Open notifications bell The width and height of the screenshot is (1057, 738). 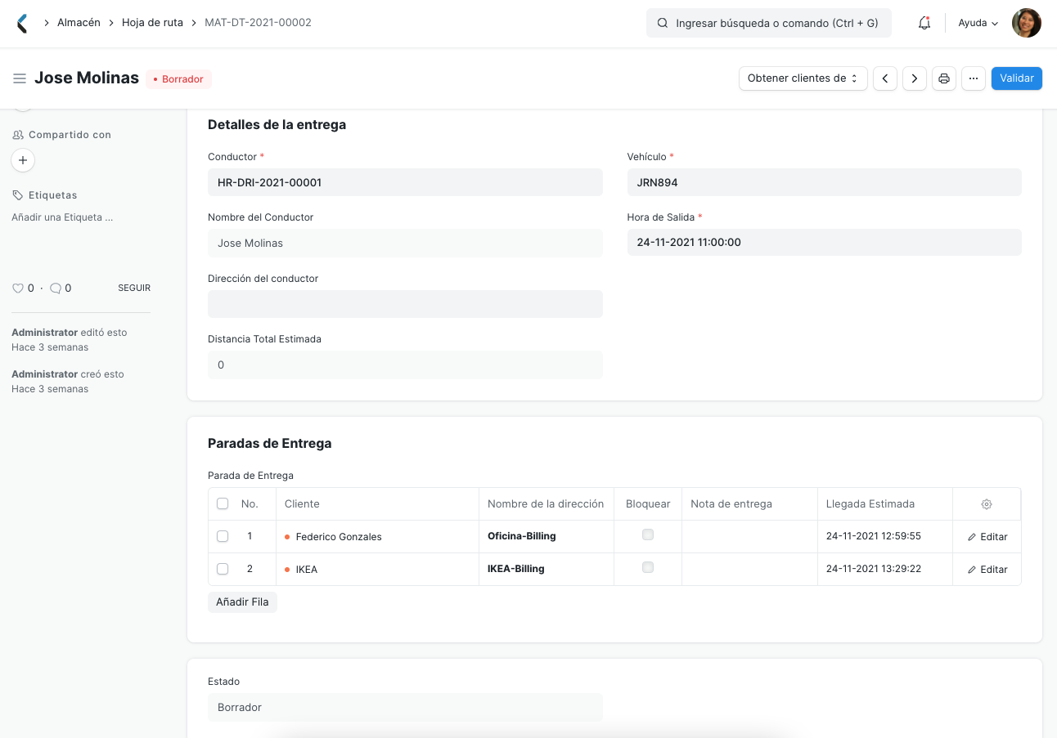tap(924, 23)
